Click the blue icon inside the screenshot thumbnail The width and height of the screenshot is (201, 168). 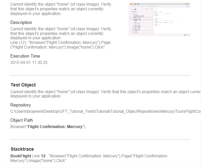185,34
